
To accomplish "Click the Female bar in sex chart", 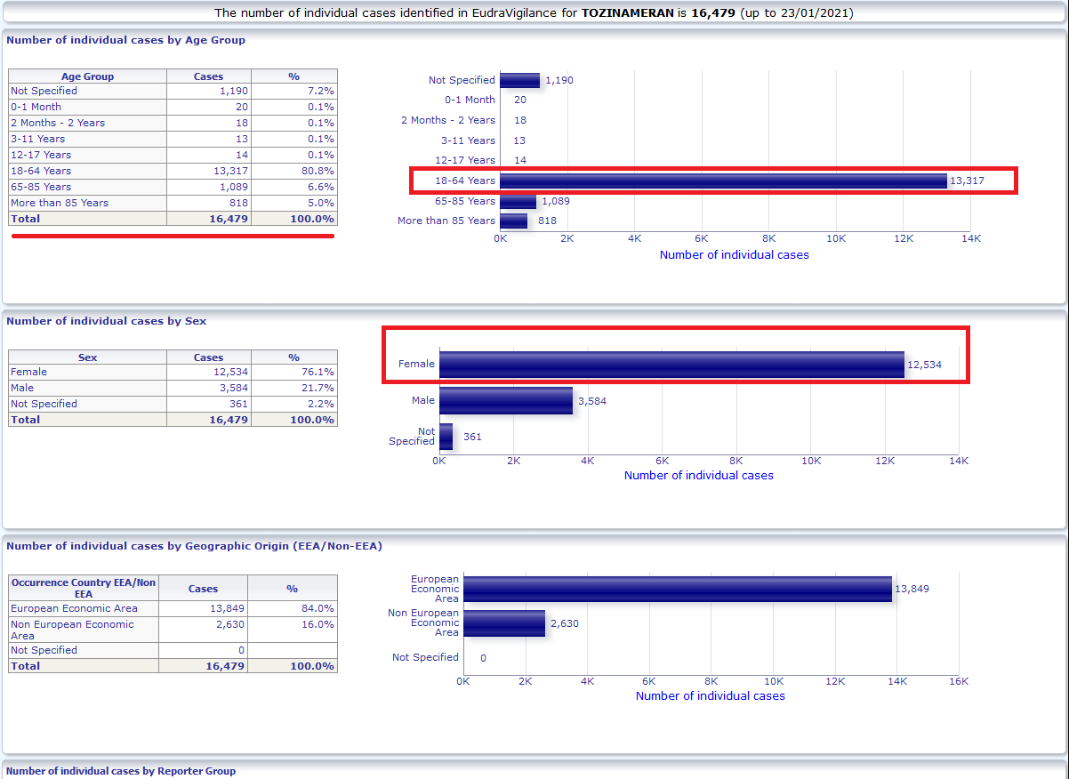I will click(x=671, y=365).
